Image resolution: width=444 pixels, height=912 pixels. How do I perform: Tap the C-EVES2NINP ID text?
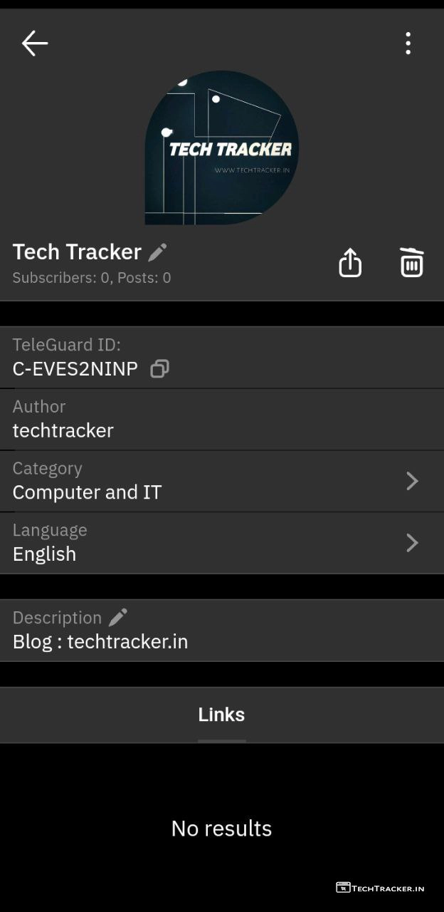[75, 368]
